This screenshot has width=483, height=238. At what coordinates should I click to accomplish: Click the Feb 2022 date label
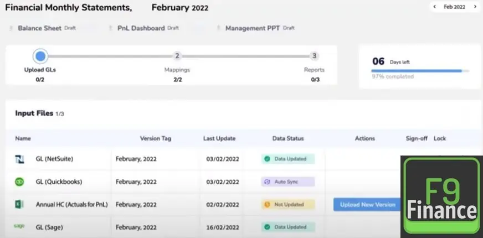[455, 7]
